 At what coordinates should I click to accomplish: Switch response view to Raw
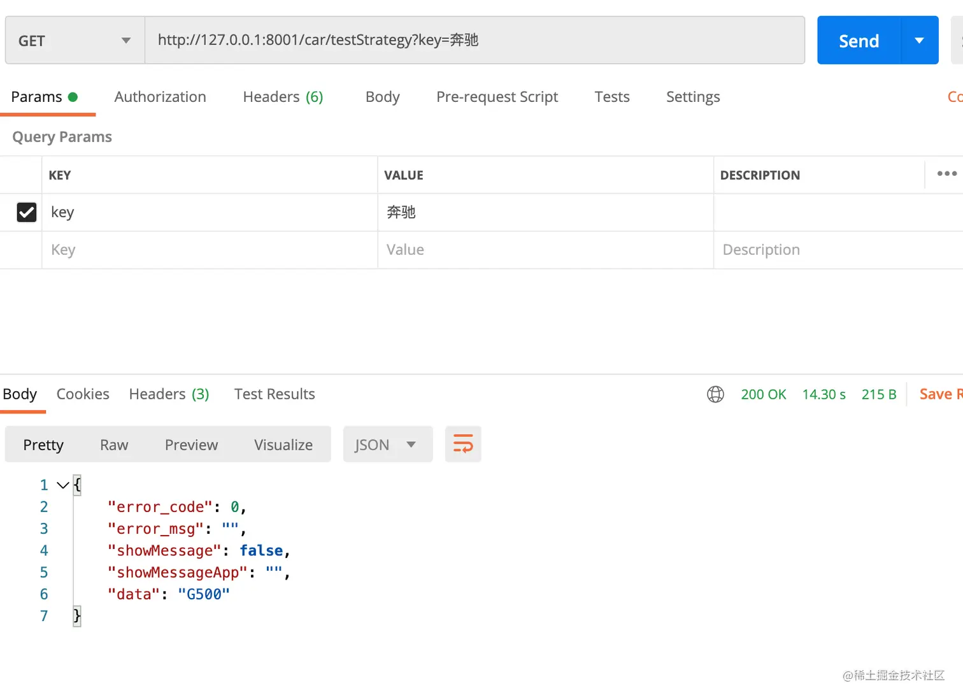(x=114, y=445)
